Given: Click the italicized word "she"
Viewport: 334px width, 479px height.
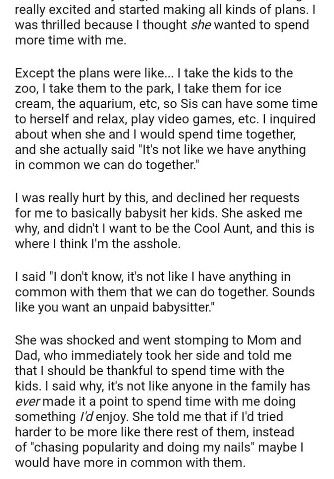Looking at the screenshot, I should tap(202, 25).
